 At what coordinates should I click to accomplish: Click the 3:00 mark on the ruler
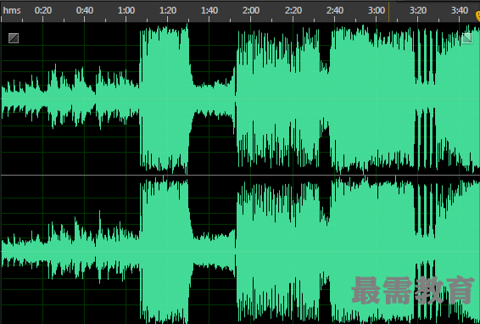coord(377,10)
